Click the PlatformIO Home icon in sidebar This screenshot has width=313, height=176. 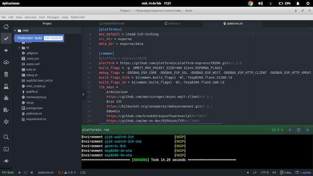(x=6, y=27)
